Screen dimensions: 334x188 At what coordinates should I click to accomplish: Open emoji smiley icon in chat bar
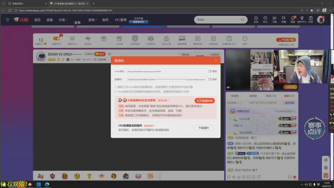(x=229, y=177)
